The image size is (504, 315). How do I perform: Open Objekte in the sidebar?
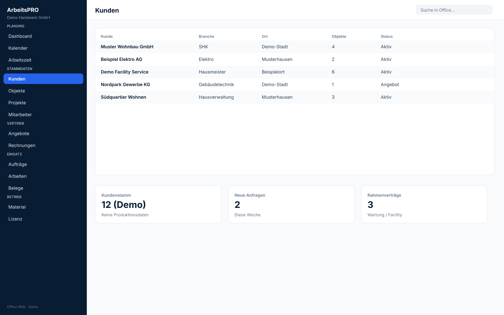[x=43, y=91]
